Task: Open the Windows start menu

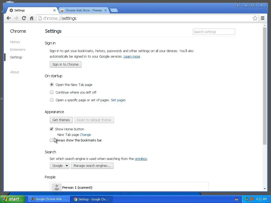Action: click(x=13, y=199)
